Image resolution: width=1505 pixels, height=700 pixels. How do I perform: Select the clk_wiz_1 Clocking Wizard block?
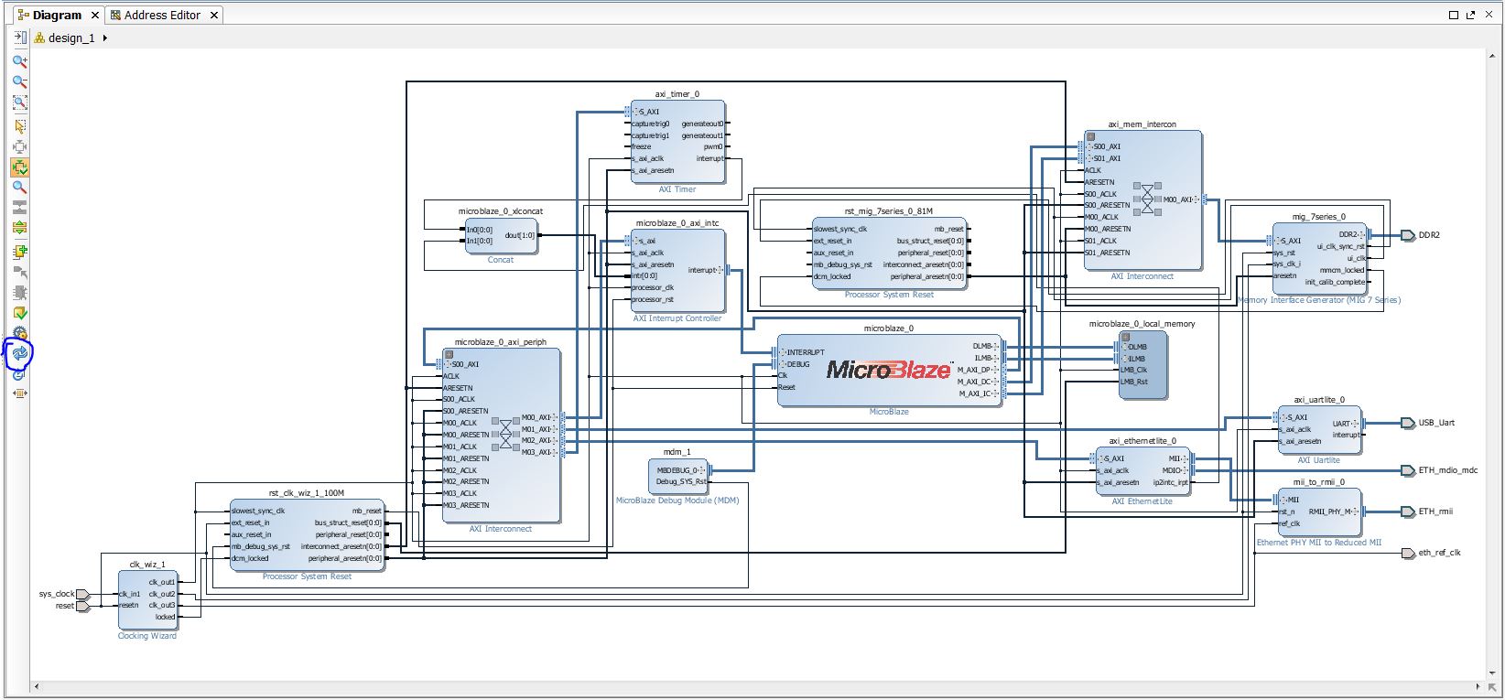tap(147, 599)
